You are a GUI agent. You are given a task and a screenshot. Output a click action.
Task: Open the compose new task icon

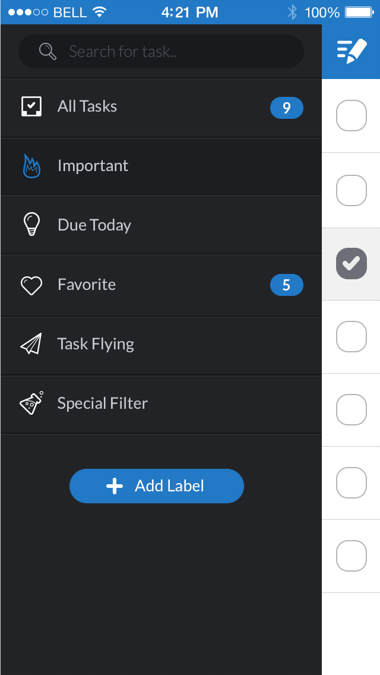coord(351,51)
